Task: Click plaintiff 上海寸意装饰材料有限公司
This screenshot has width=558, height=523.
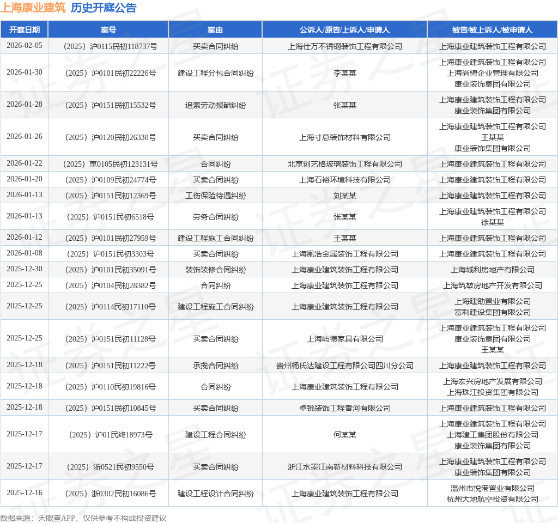Action: pos(344,137)
